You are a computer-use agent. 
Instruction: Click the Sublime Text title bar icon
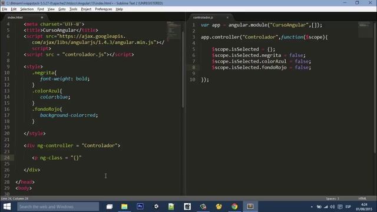pyautogui.click(x=3, y=3)
